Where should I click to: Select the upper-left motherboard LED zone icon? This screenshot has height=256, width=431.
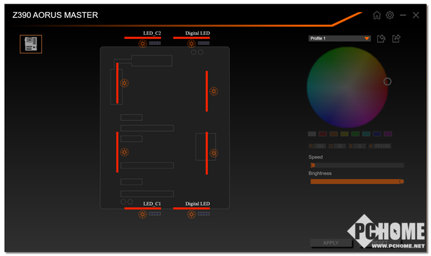(125, 83)
